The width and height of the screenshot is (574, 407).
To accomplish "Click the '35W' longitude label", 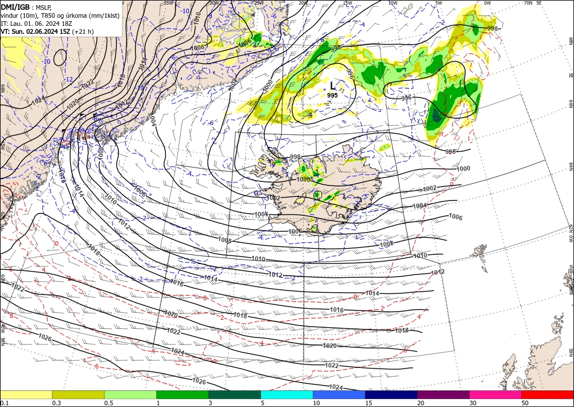I will click(x=168, y=3).
